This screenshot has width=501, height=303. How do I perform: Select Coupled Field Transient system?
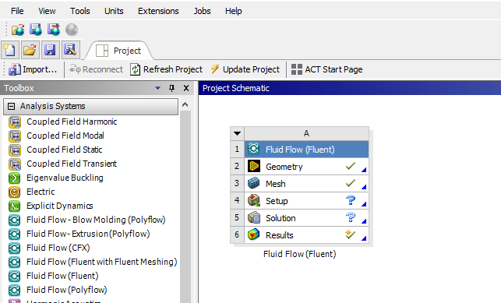(72, 164)
